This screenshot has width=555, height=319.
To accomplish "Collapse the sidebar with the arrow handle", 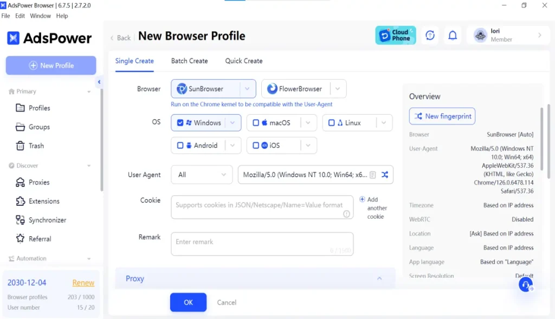I will pyautogui.click(x=99, y=82).
